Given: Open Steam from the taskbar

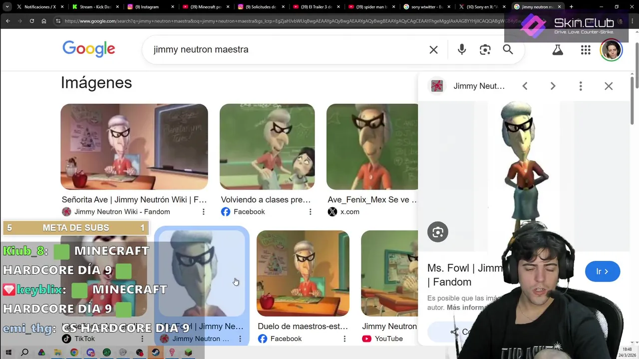Looking at the screenshot, I should tap(156, 353).
